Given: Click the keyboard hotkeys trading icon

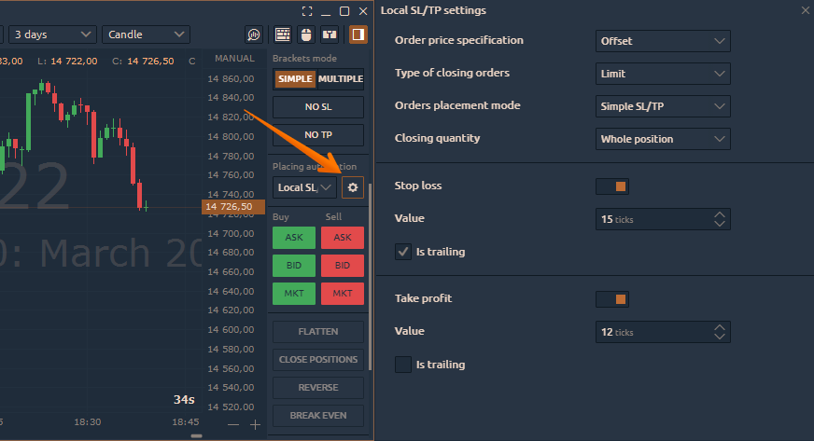Looking at the screenshot, I should pyautogui.click(x=283, y=34).
